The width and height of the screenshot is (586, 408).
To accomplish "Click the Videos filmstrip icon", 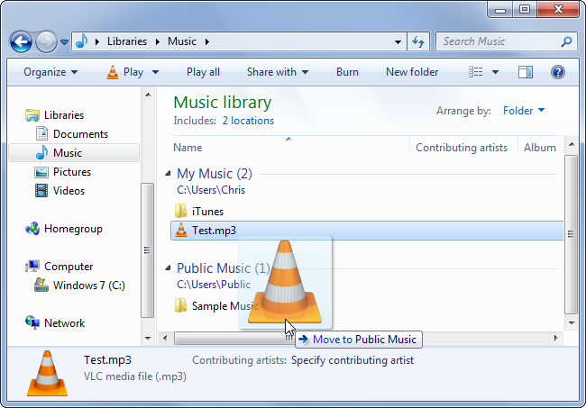I will tap(41, 191).
